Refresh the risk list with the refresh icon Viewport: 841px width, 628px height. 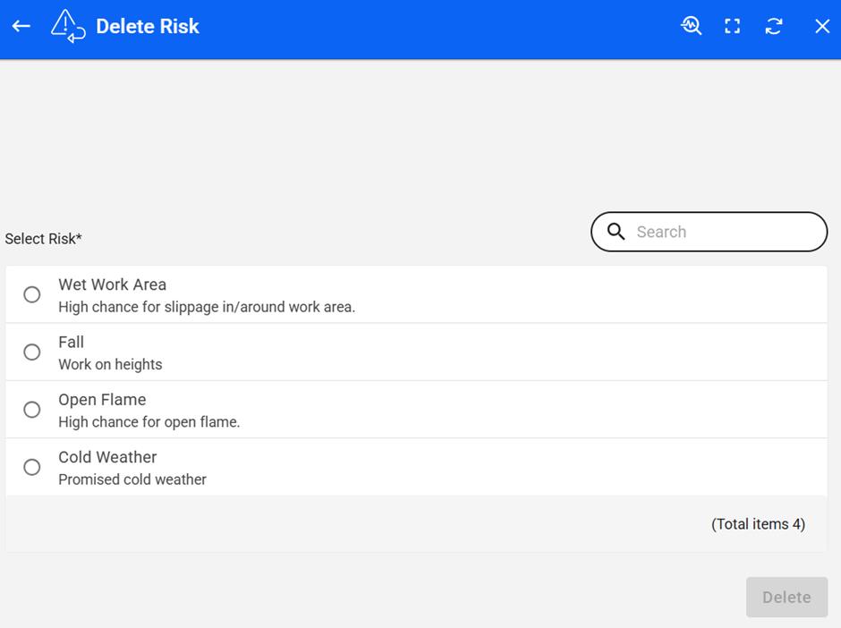774,26
